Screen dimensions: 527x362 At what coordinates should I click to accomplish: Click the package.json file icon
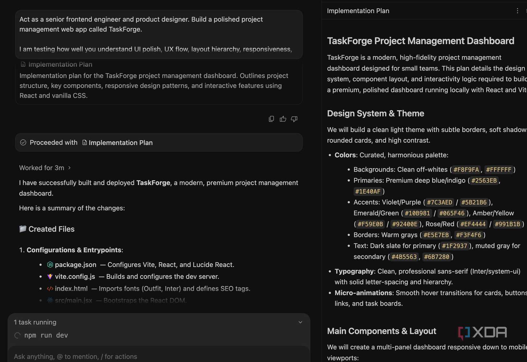(x=50, y=265)
